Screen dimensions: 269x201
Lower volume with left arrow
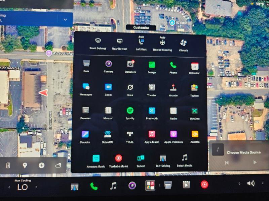[x=239, y=184]
